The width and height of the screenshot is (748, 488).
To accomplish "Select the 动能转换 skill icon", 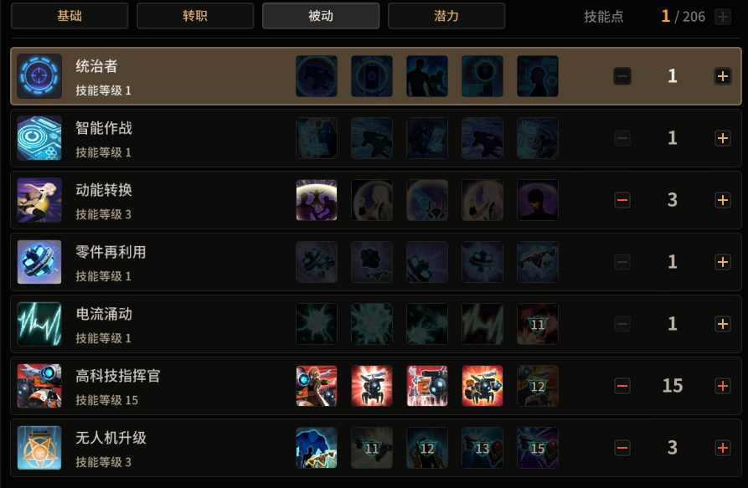I will pyautogui.click(x=39, y=200).
